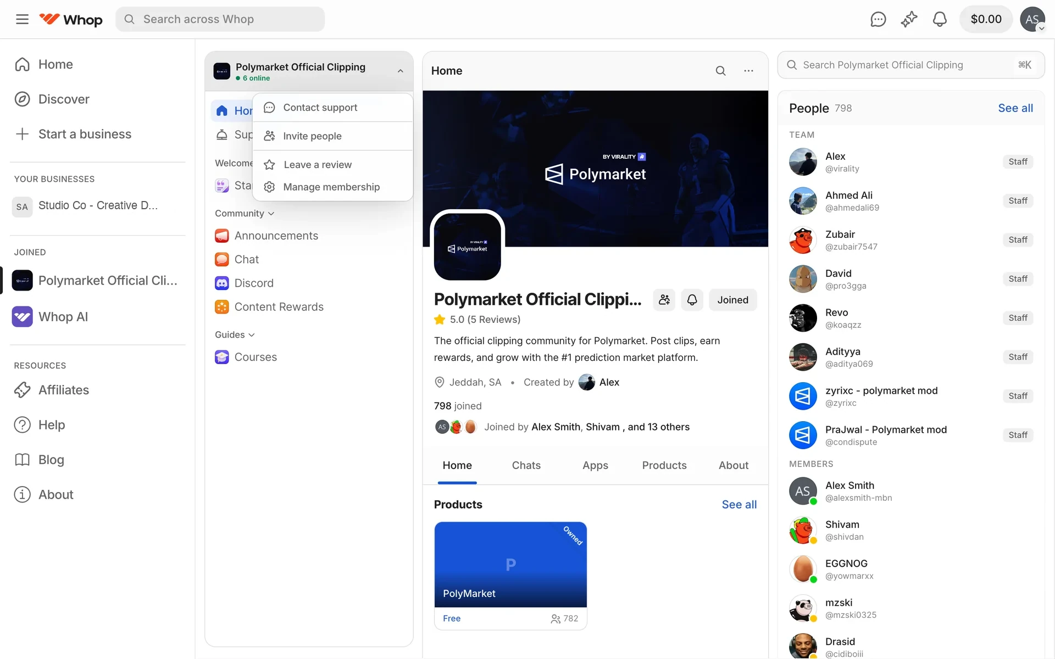Switch to the About tab

[734, 465]
